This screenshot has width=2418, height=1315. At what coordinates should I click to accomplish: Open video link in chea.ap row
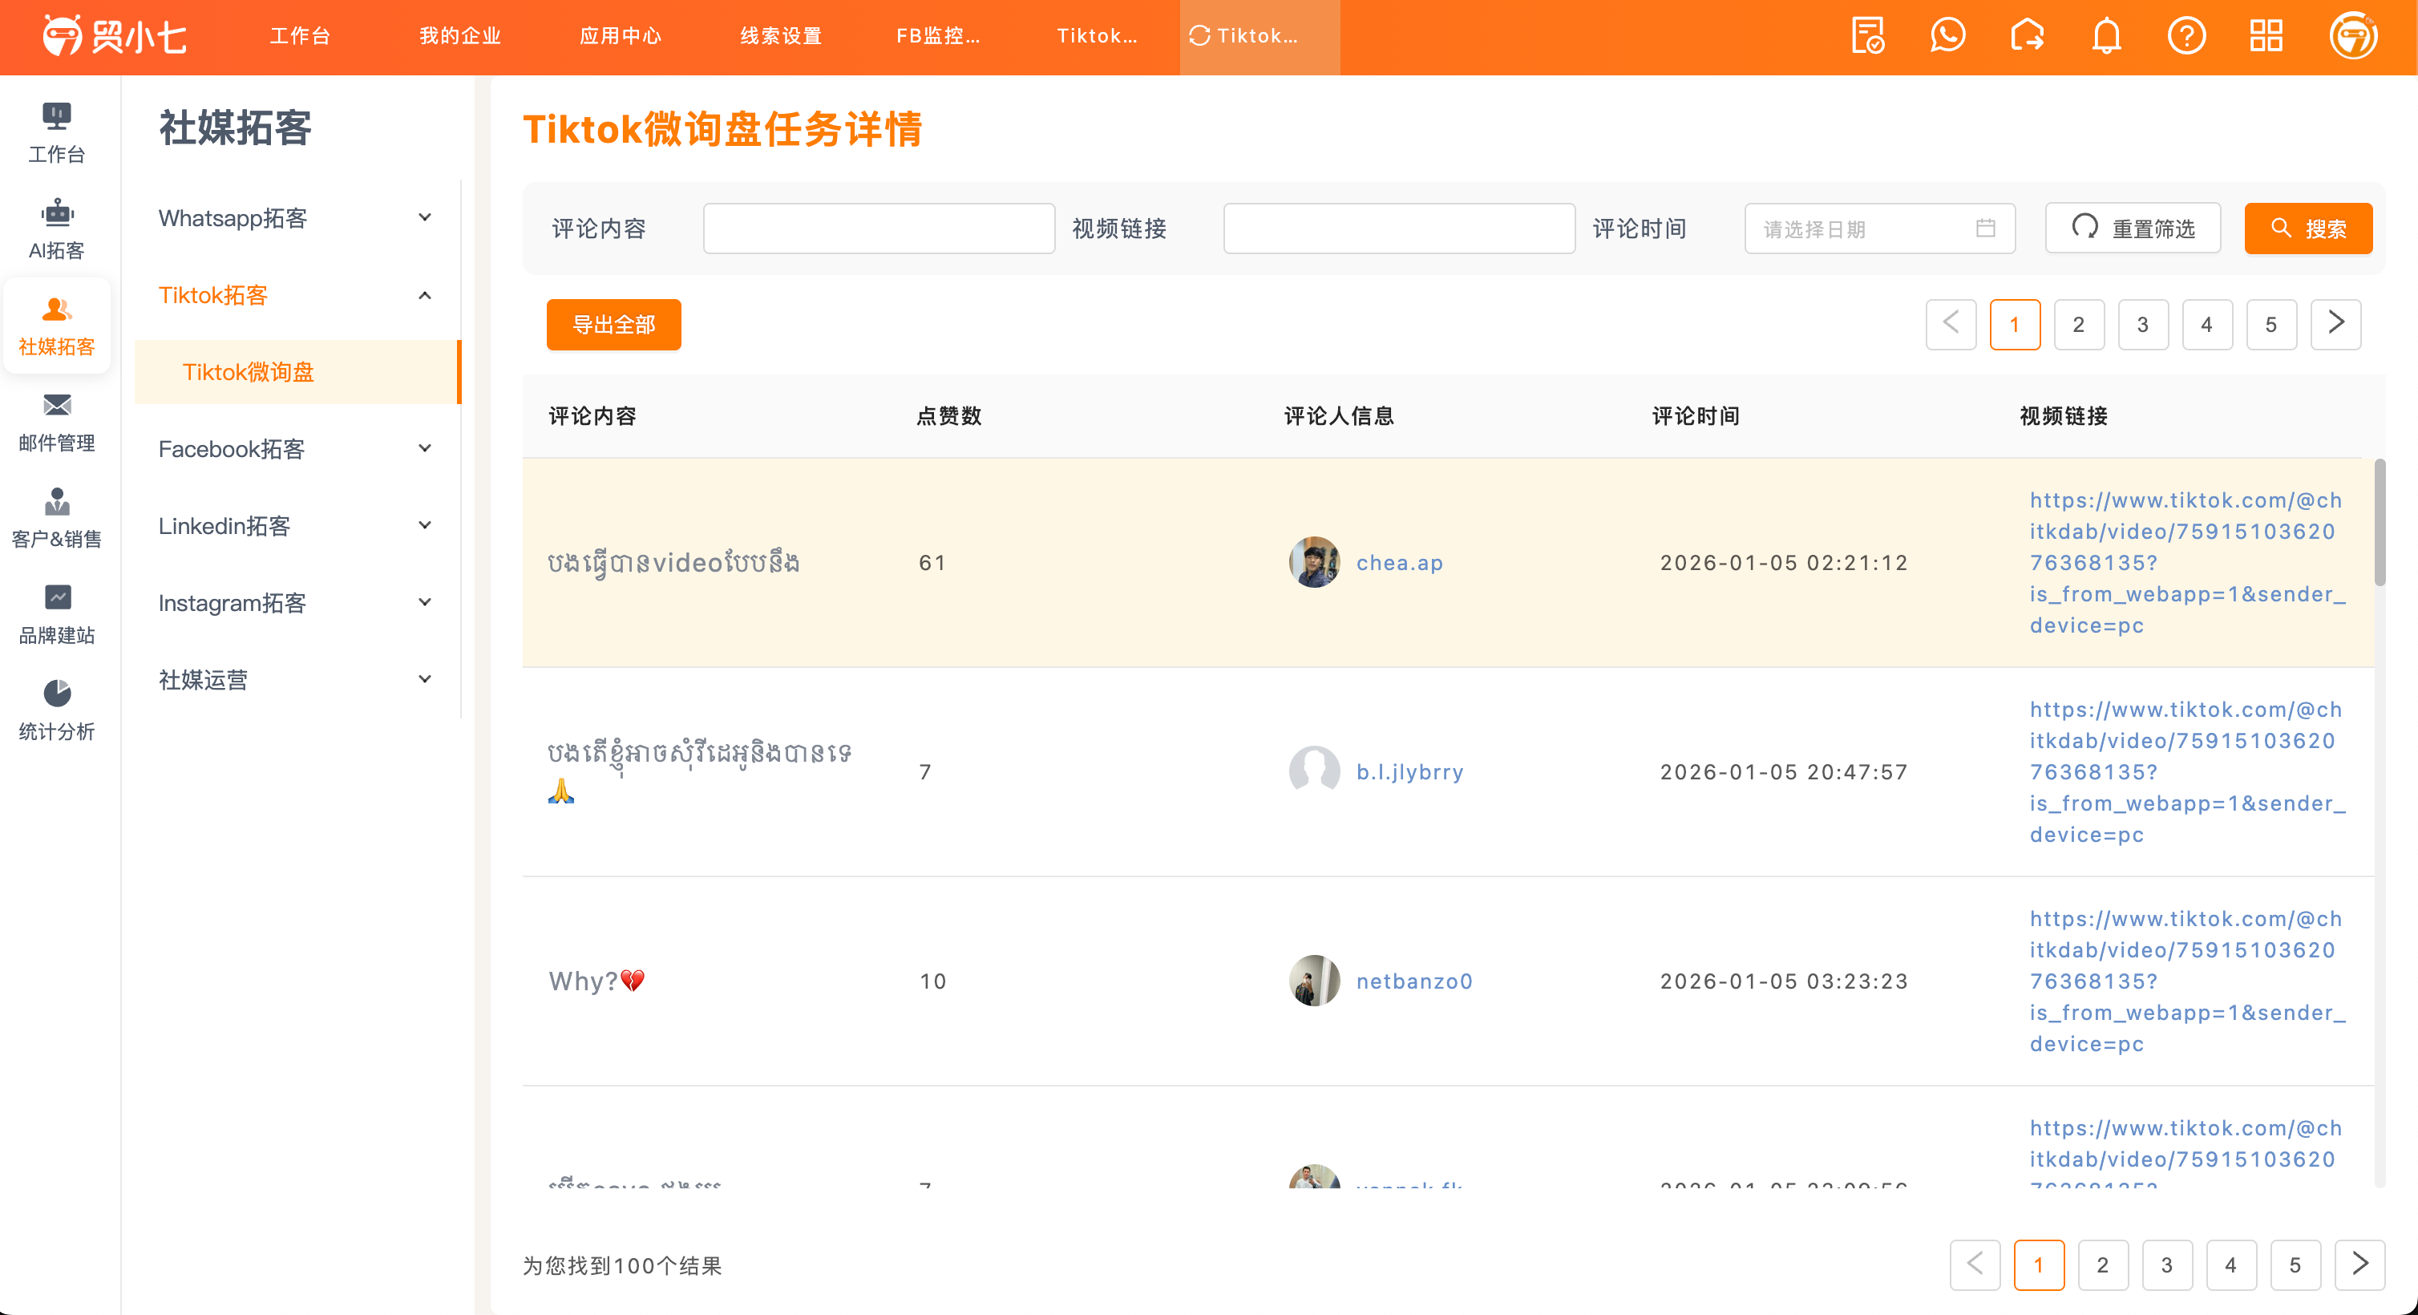click(2187, 562)
